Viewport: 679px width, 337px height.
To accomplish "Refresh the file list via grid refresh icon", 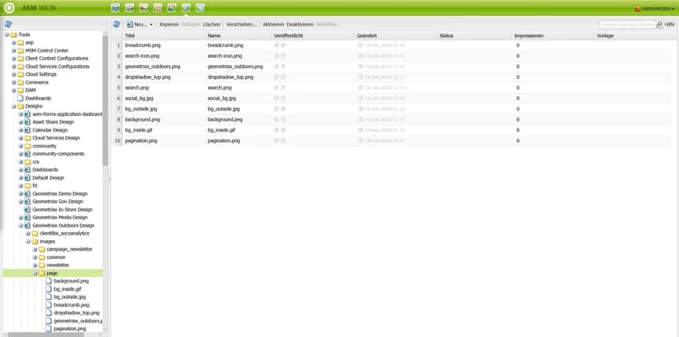I will (116, 24).
